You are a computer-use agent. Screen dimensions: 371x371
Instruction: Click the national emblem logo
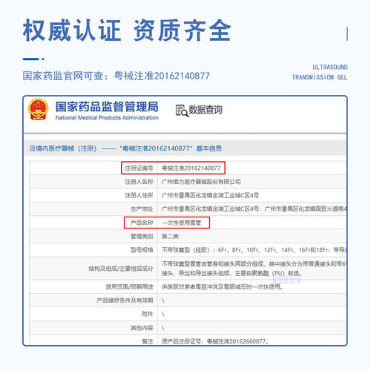pyautogui.click(x=38, y=110)
